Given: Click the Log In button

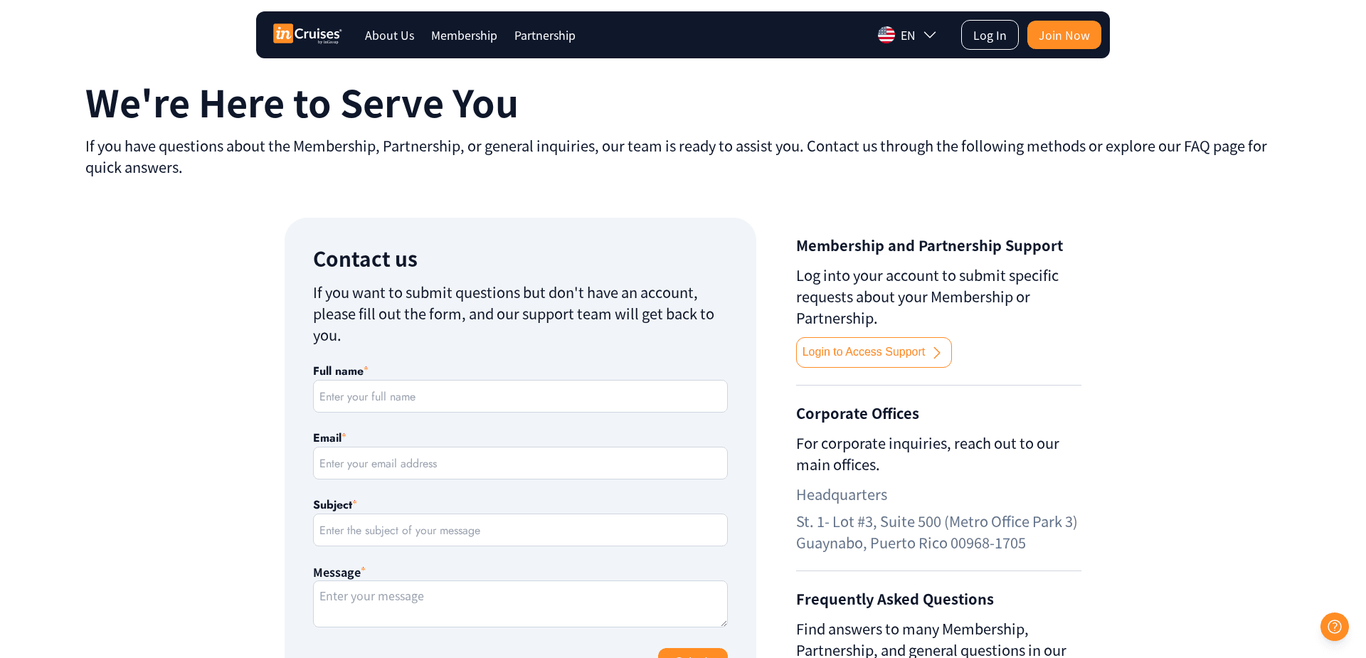Looking at the screenshot, I should click(990, 34).
